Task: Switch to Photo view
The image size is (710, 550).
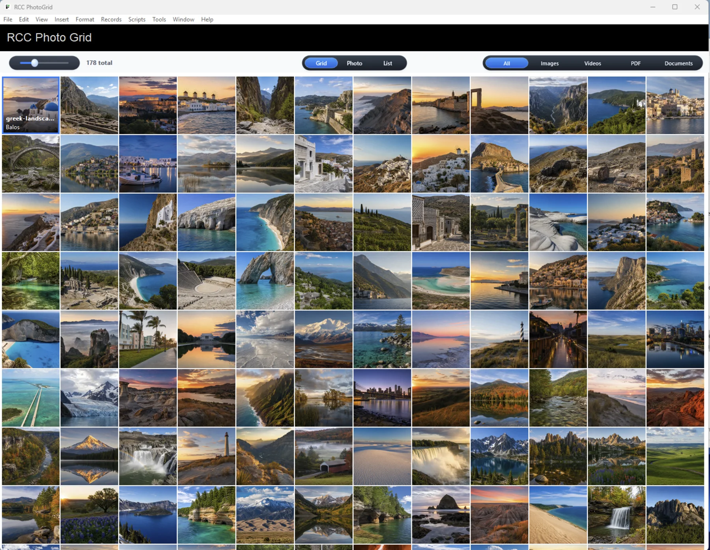Action: (354, 63)
